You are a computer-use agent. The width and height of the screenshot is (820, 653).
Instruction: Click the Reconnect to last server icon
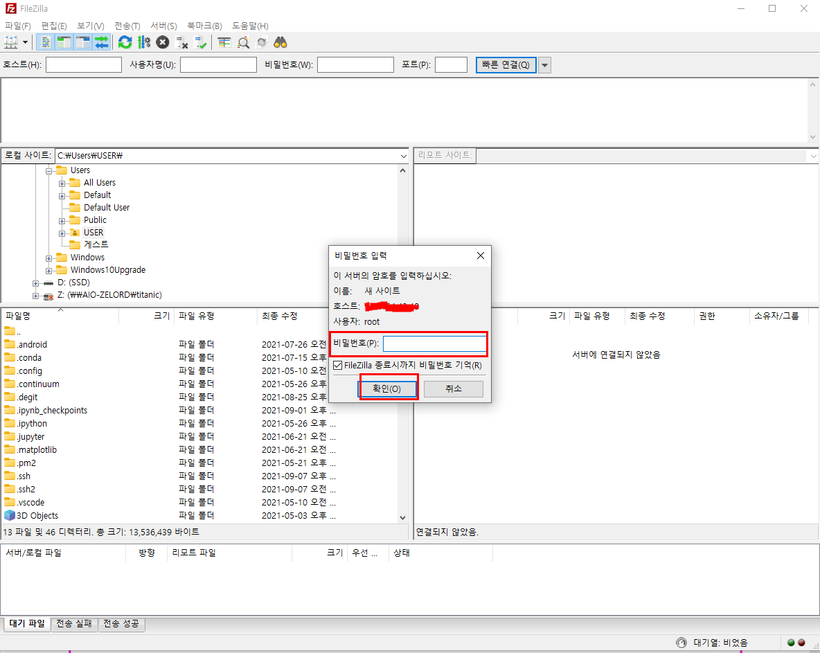[200, 42]
